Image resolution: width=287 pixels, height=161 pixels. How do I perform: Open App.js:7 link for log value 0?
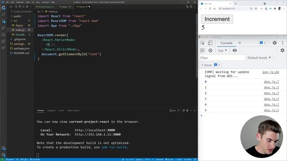(x=271, y=82)
